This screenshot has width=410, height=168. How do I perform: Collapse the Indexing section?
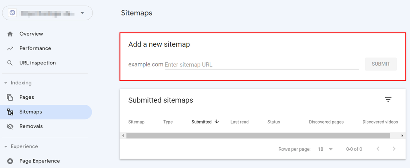6,83
